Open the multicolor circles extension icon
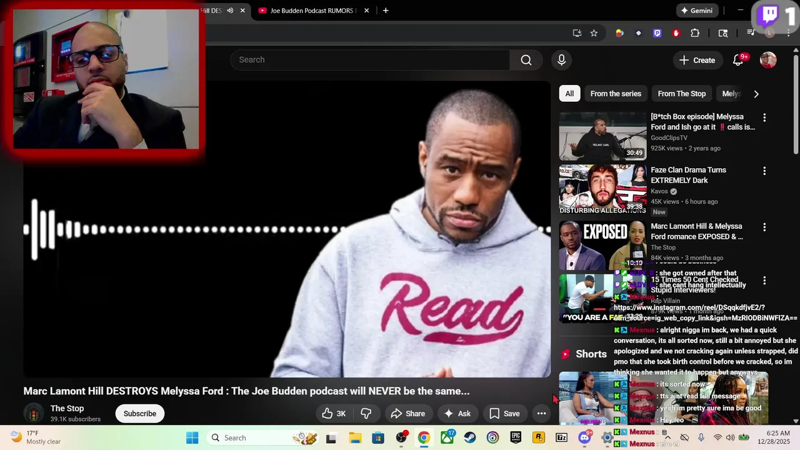The width and height of the screenshot is (800, 450). click(619, 33)
